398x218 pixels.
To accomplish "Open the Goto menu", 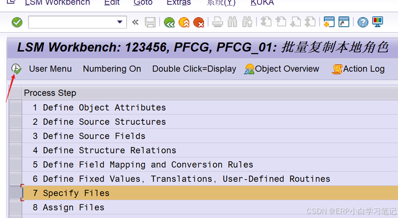I will coord(143,3).
